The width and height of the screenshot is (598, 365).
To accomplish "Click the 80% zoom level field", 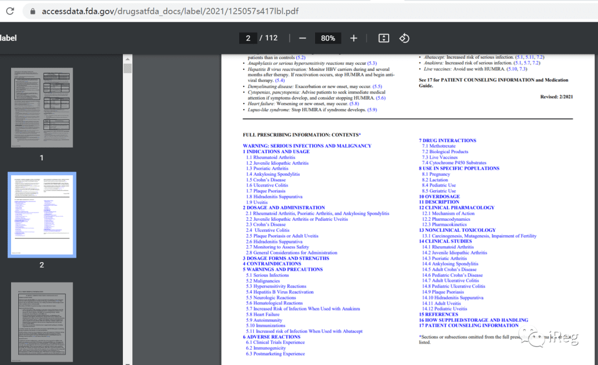I will tap(328, 38).
